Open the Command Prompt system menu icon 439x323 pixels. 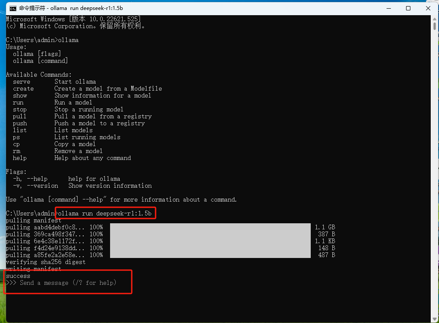point(13,8)
